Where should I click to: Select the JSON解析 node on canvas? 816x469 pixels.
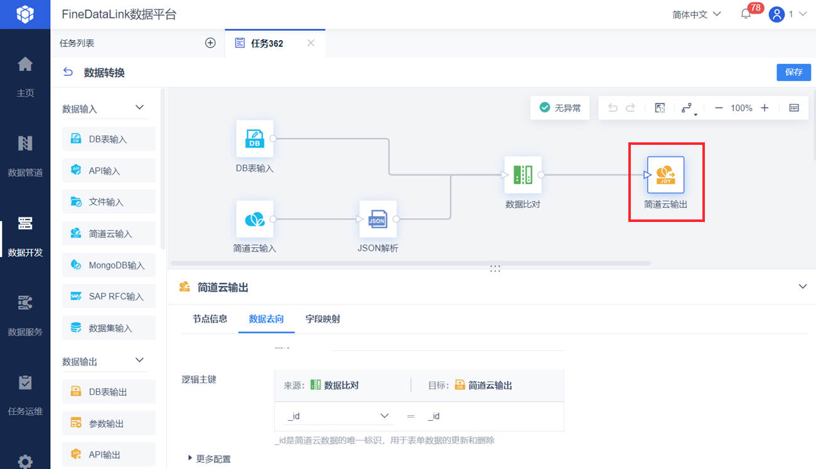point(377,219)
